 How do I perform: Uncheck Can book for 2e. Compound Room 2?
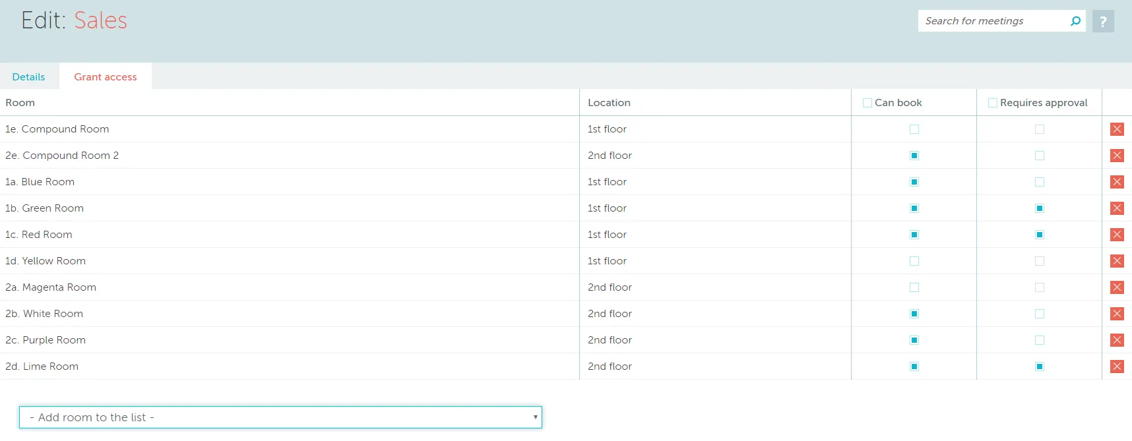coord(914,156)
